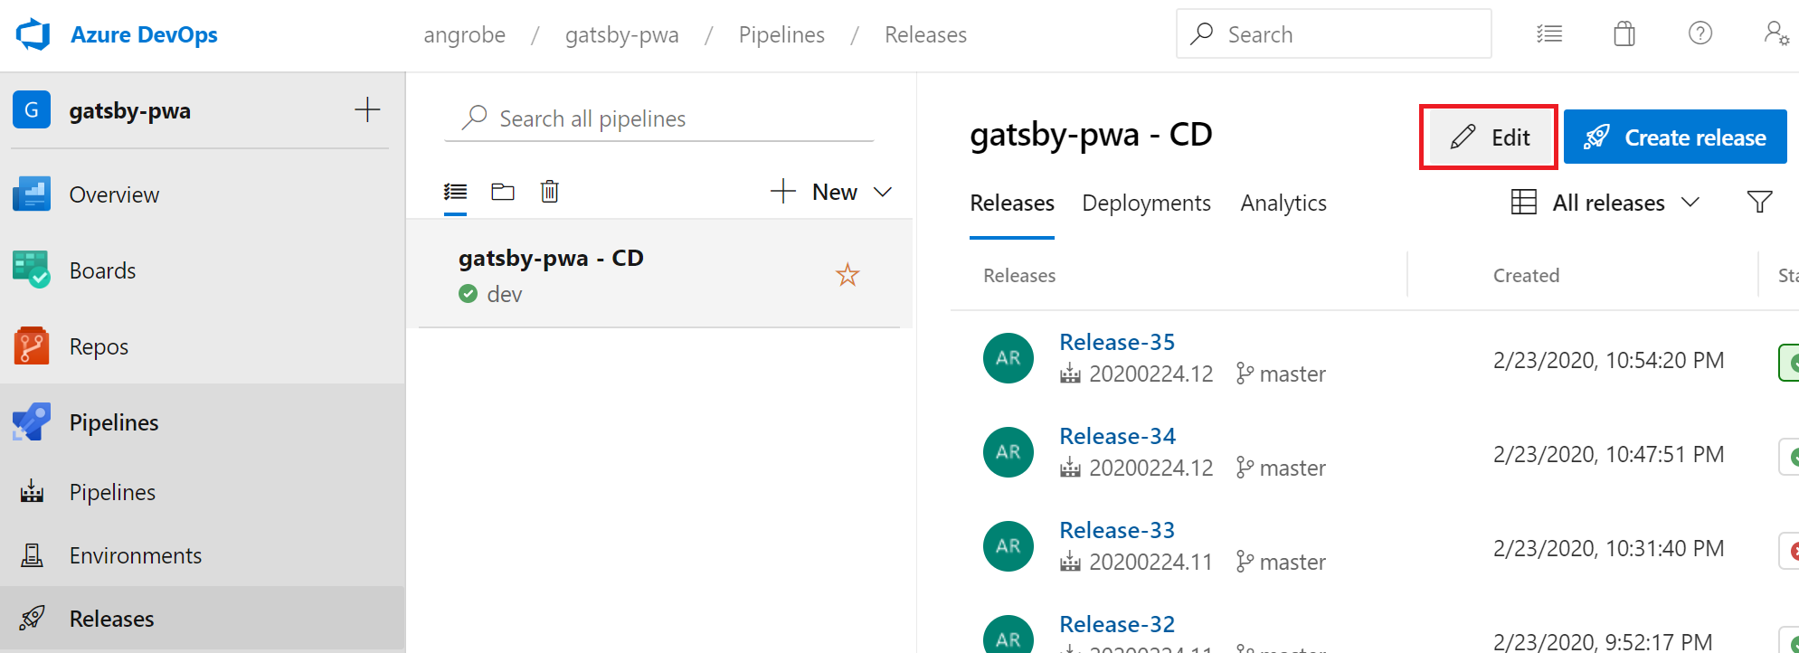Screen dimensions: 1799x653
Task: Open Boards in sidebar
Action: tap(203, 270)
